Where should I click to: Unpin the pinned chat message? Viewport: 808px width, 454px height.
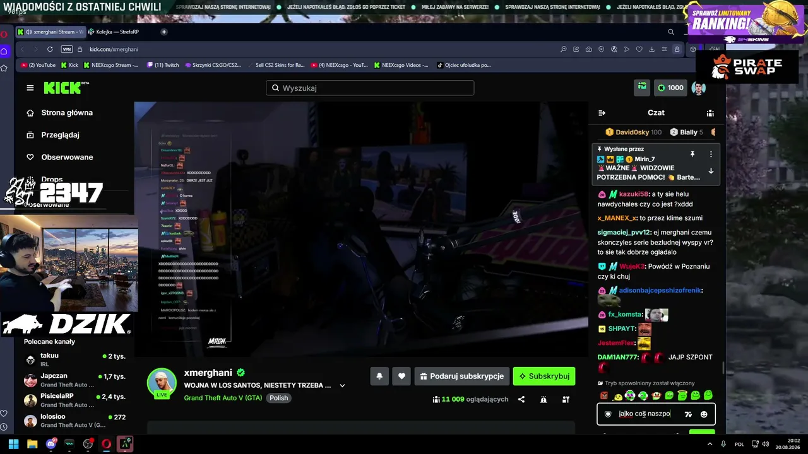pyautogui.click(x=692, y=154)
